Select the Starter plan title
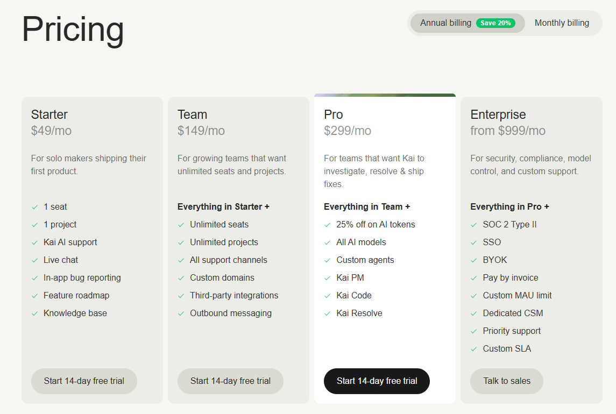The width and height of the screenshot is (616, 414). (49, 115)
